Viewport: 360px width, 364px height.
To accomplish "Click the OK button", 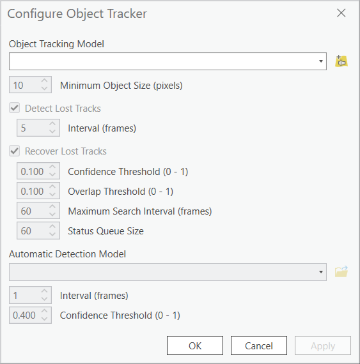I will coord(195,345).
